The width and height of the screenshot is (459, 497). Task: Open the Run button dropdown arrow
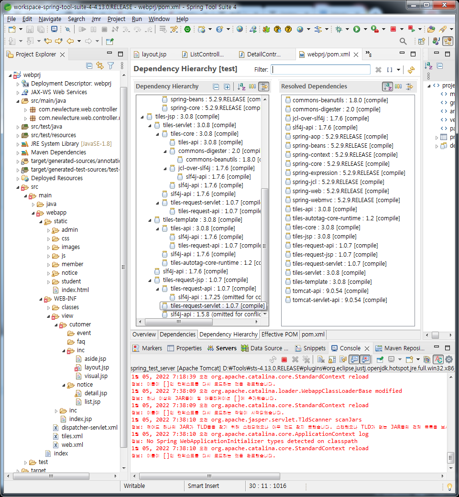tap(365, 30)
